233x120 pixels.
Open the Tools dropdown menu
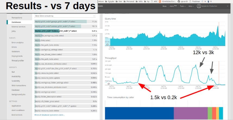pos(183,6)
